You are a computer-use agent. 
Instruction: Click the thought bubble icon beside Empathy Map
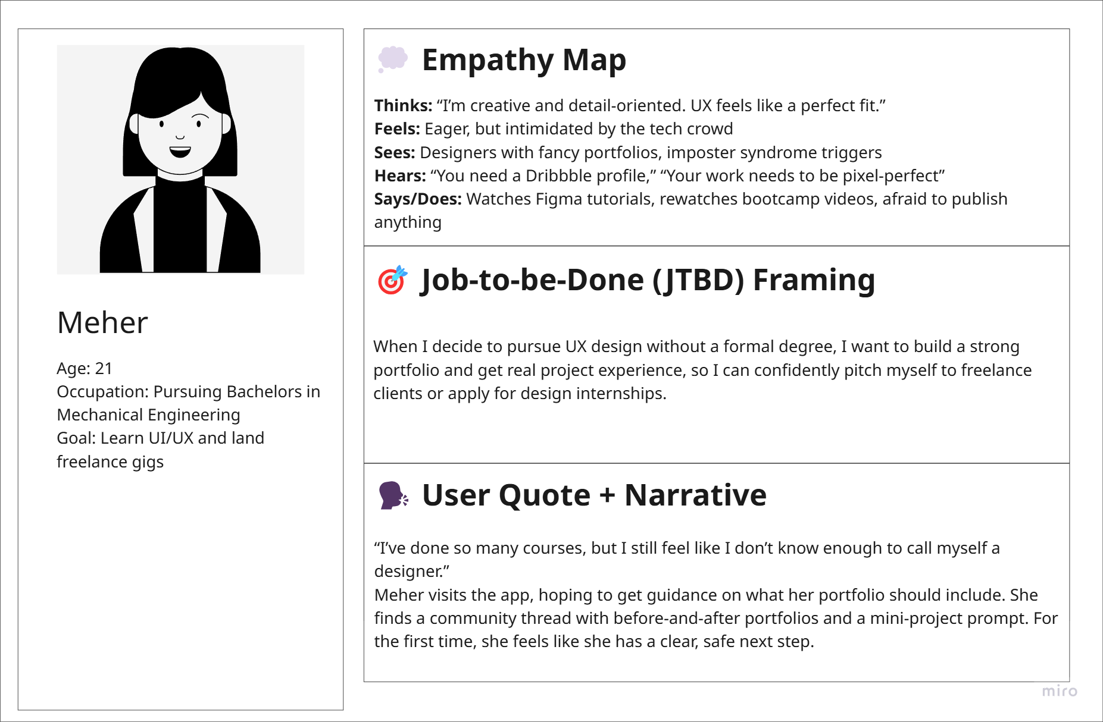(392, 59)
